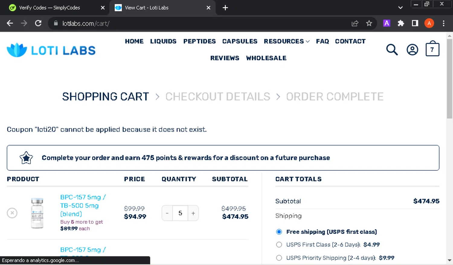The image size is (453, 265).
Task: Open Chrome three-dot menu
Action: (x=444, y=23)
